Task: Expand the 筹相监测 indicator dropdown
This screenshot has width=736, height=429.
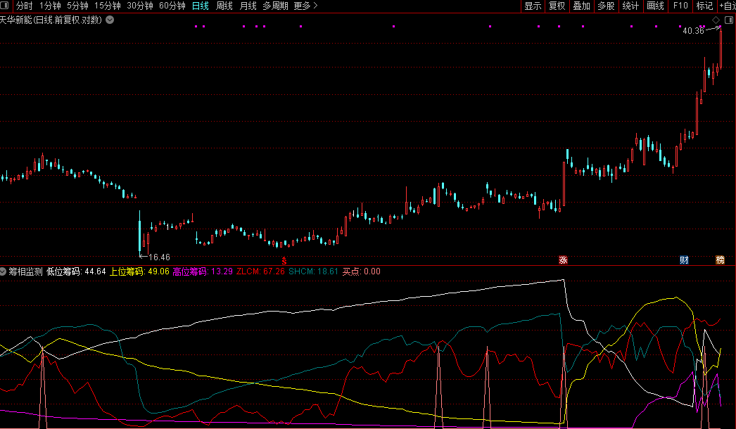Action: click(4, 271)
